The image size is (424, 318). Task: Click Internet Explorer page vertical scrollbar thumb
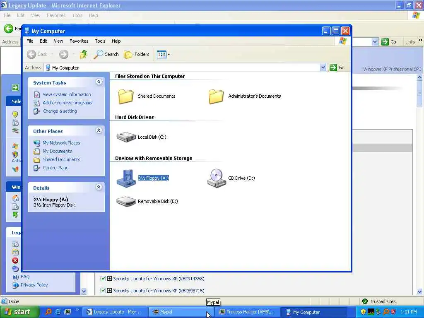click(x=419, y=93)
